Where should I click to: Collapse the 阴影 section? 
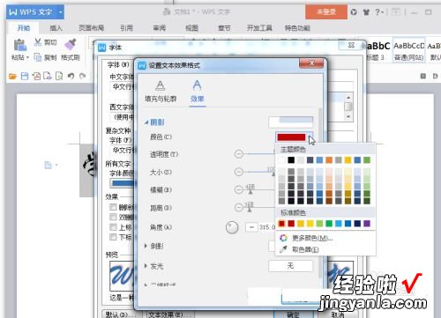[x=146, y=122]
